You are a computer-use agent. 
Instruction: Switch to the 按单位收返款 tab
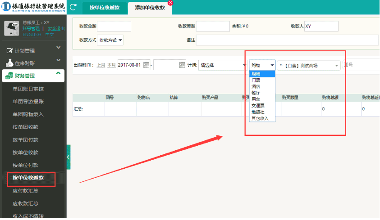tap(105, 8)
